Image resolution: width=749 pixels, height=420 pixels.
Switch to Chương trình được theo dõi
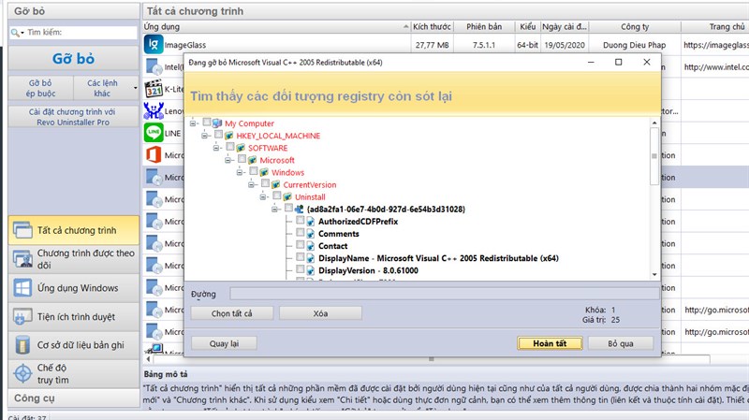pyautogui.click(x=74, y=259)
